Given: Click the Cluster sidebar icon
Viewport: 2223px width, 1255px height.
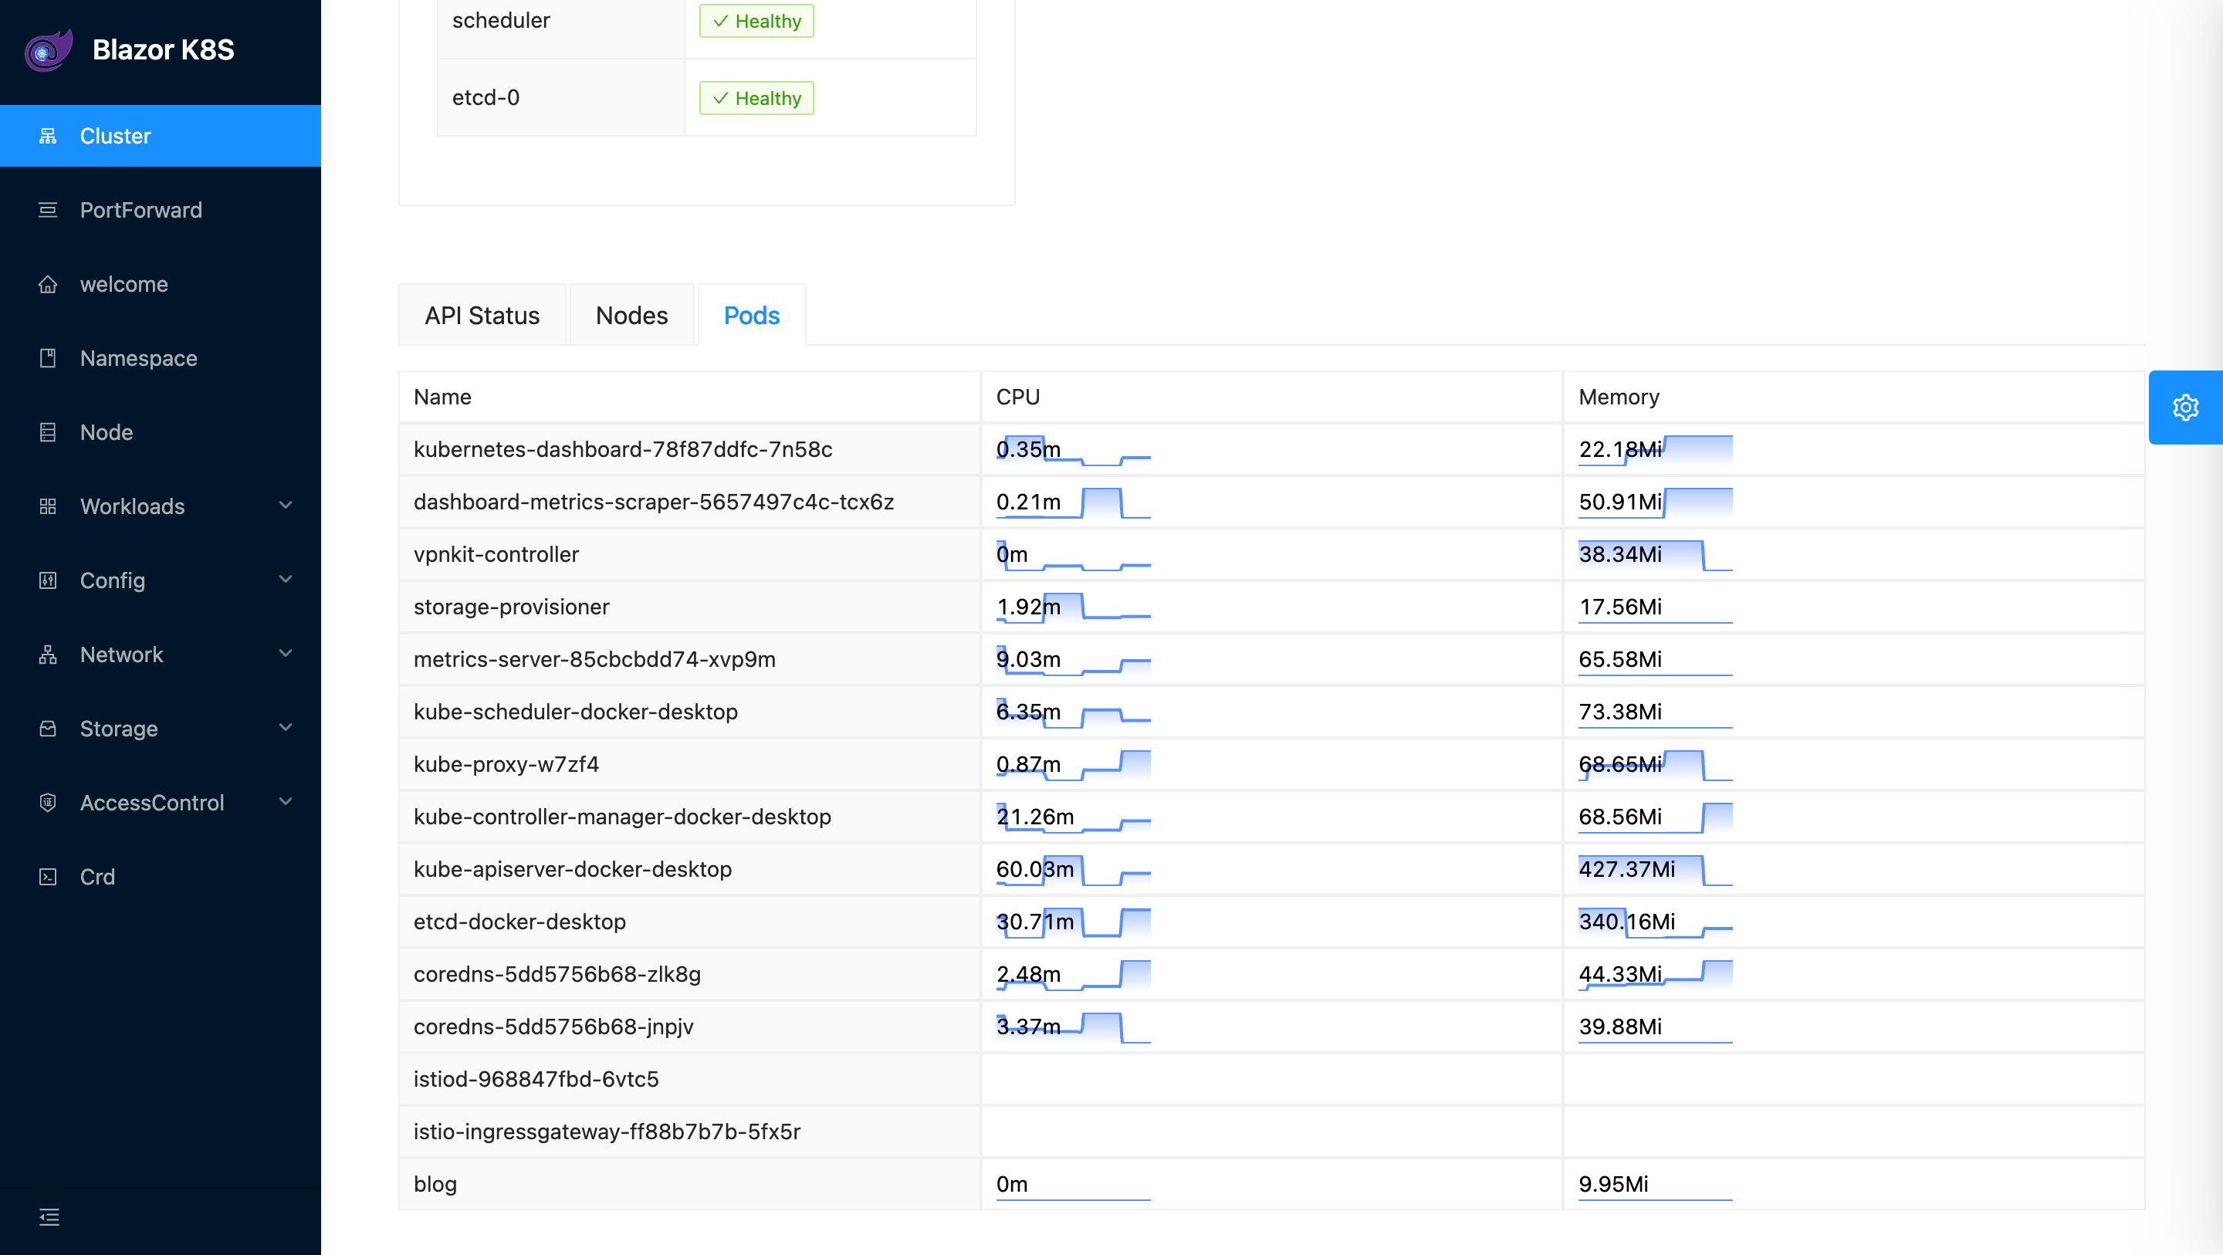Looking at the screenshot, I should (x=49, y=137).
